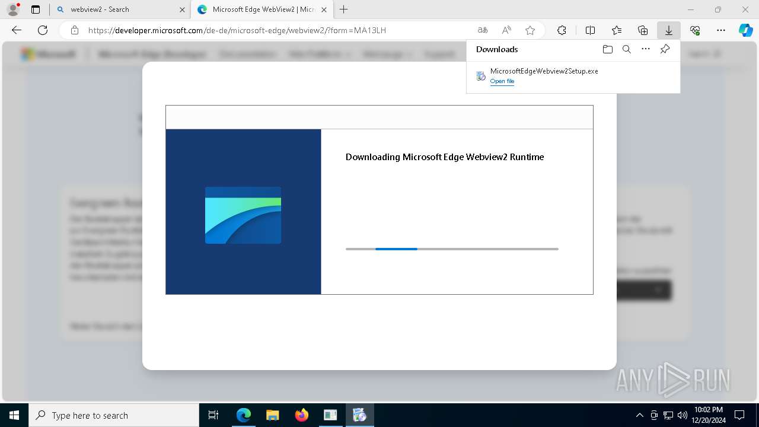Open the green app icon on the taskbar
The width and height of the screenshot is (759, 427).
(330, 415)
